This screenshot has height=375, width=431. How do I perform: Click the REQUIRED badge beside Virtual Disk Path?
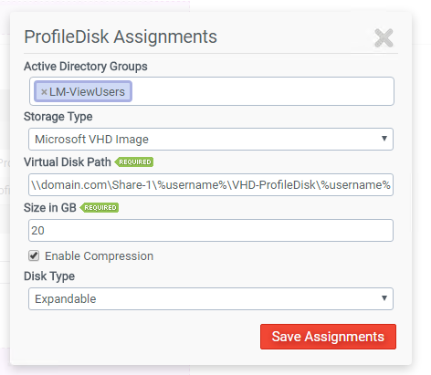coord(134,162)
